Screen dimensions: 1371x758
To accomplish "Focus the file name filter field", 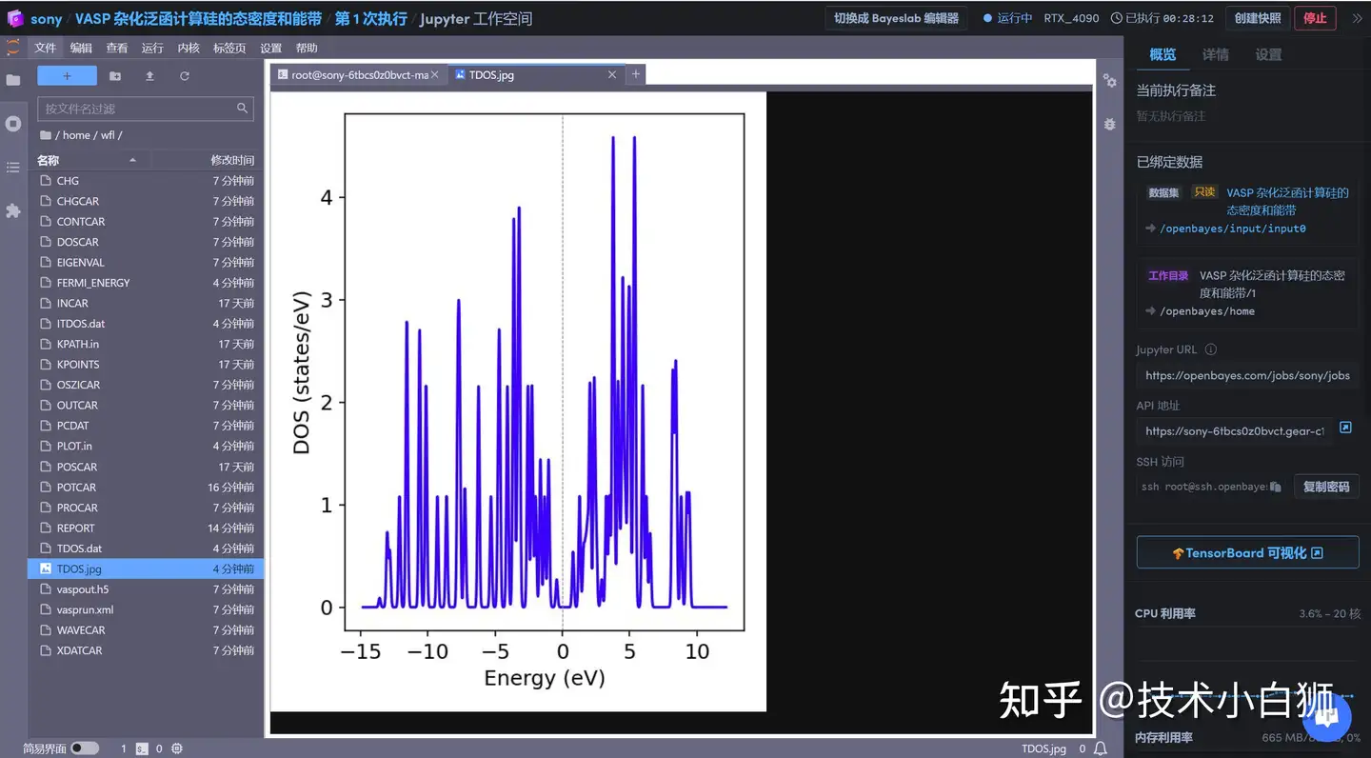I will [146, 109].
